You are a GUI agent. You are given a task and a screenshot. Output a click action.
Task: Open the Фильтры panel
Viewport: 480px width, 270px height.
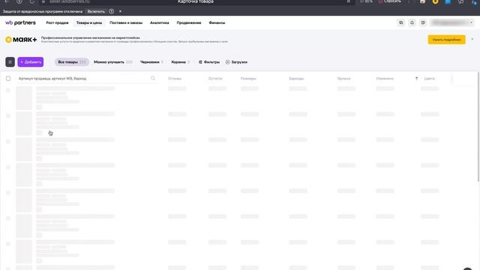209,61
